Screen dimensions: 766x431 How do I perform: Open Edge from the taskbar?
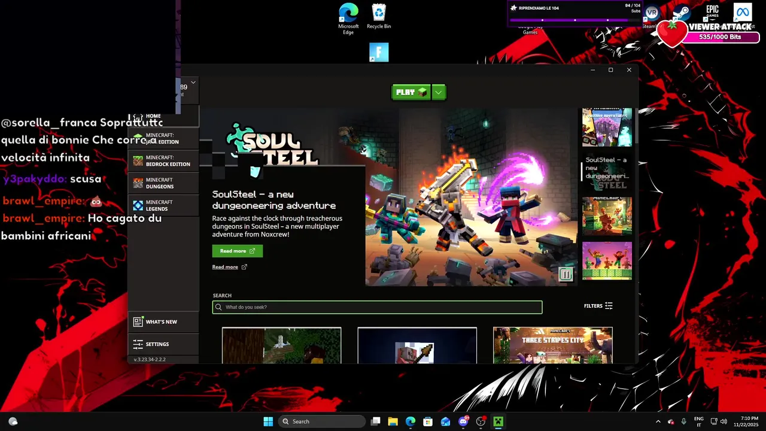(411, 421)
